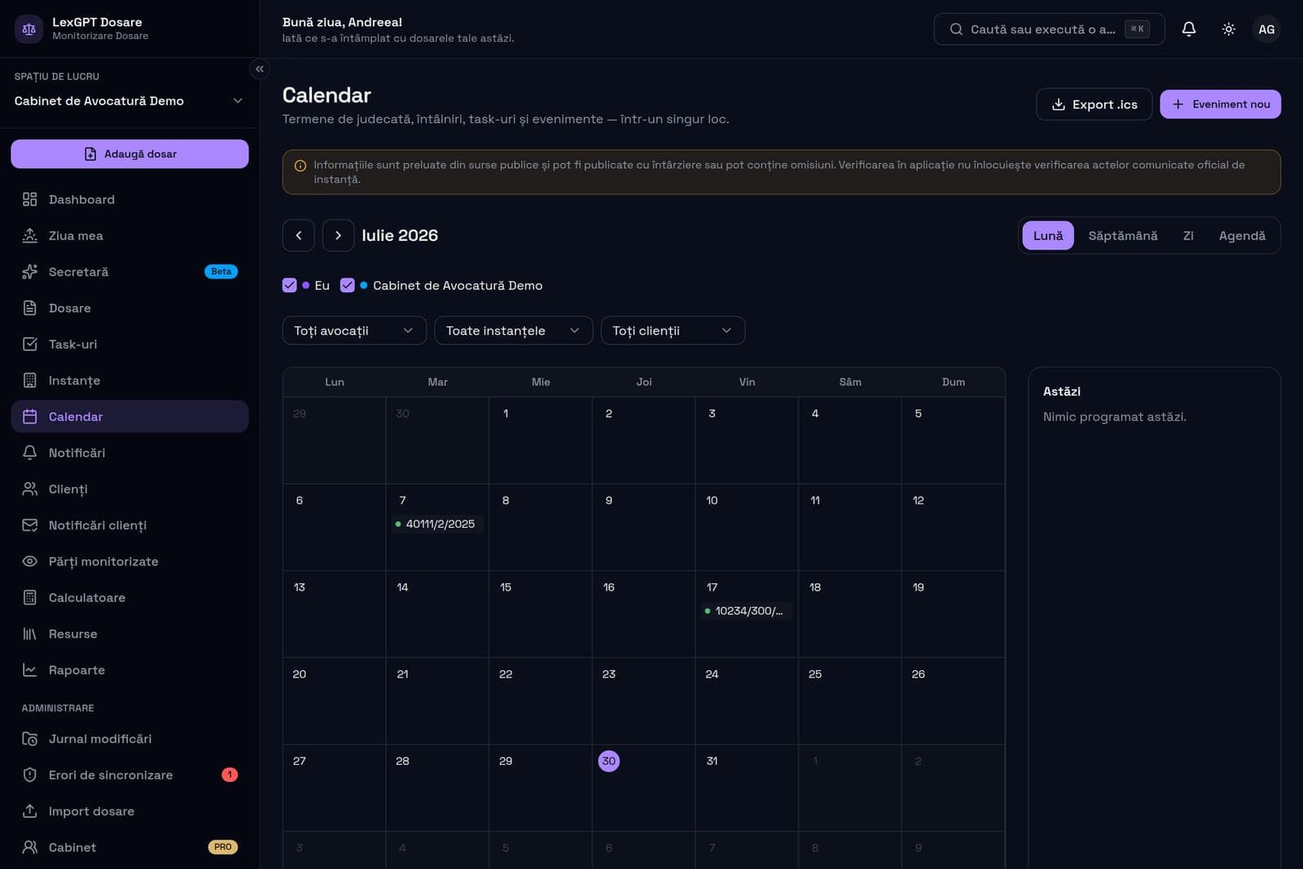Click the Beta badge beside Secretară
Image resolution: width=1303 pixels, height=869 pixels.
(221, 272)
